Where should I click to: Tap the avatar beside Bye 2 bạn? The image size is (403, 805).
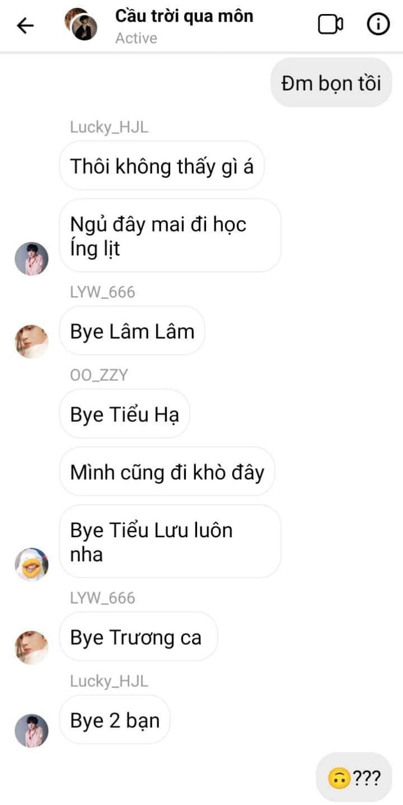[x=31, y=730]
